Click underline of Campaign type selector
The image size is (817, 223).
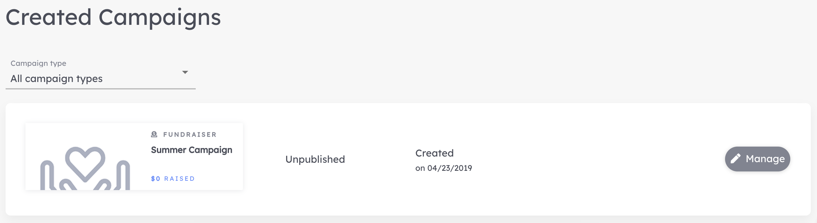[x=101, y=89]
